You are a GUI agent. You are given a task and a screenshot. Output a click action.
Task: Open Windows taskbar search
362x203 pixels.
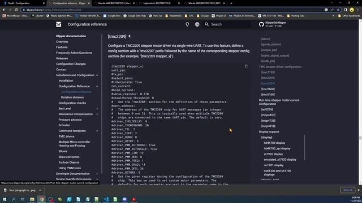(14, 199)
